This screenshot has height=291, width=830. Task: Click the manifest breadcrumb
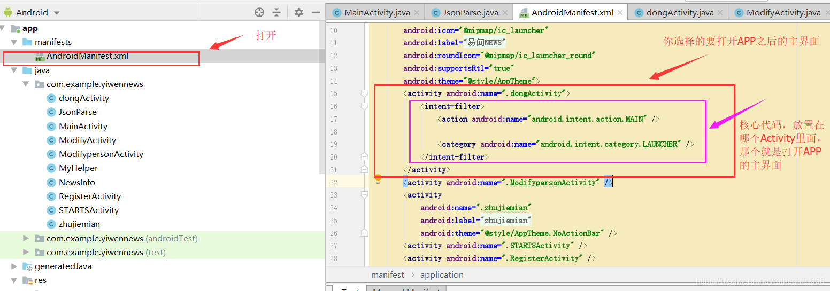point(388,275)
